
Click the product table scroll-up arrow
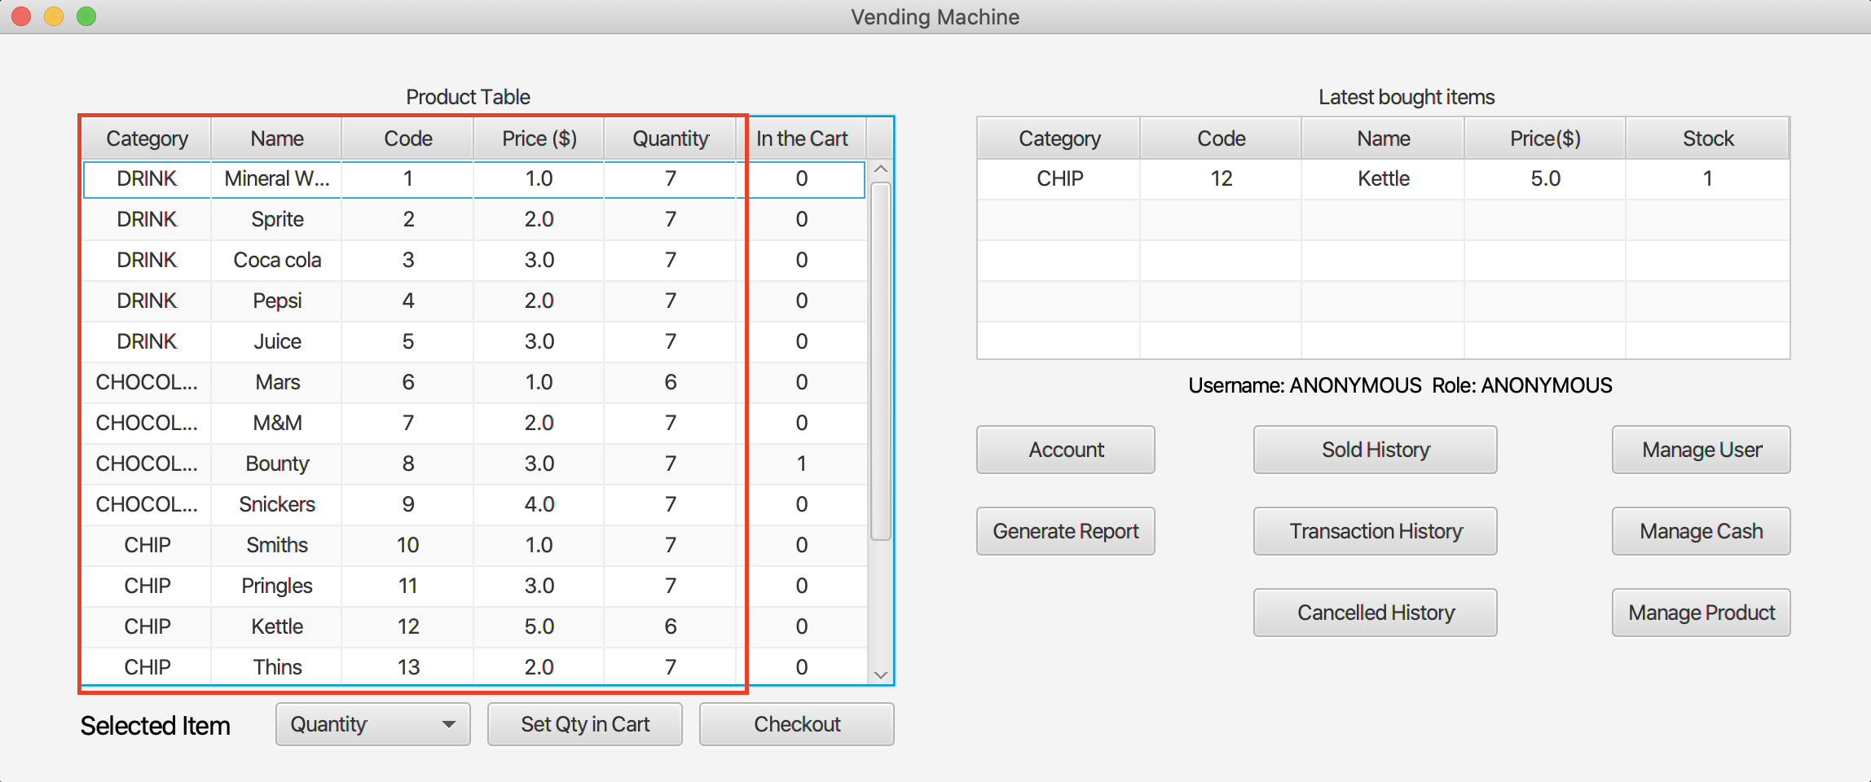[880, 169]
